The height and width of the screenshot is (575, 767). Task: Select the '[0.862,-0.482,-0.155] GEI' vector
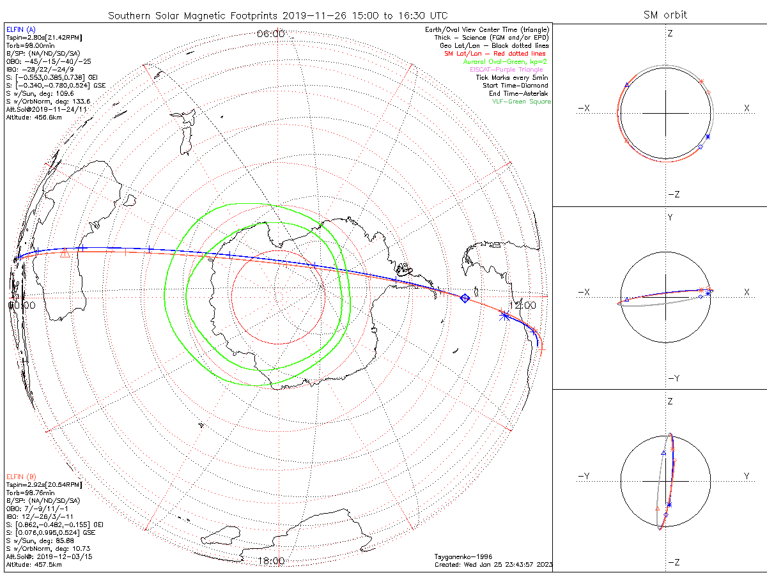[x=59, y=525]
